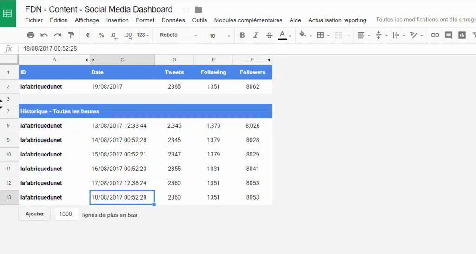
Task: Click the Insert chart icon
Action: [462, 35]
